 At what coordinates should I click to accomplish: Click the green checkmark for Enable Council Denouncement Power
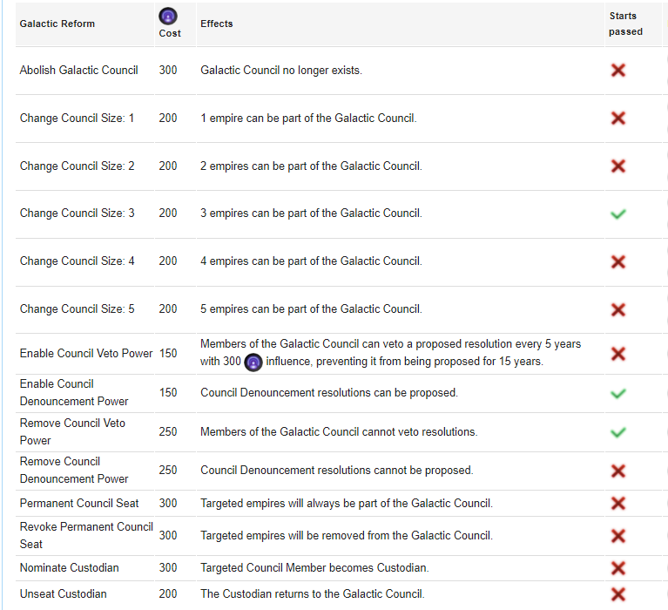pyautogui.click(x=618, y=393)
